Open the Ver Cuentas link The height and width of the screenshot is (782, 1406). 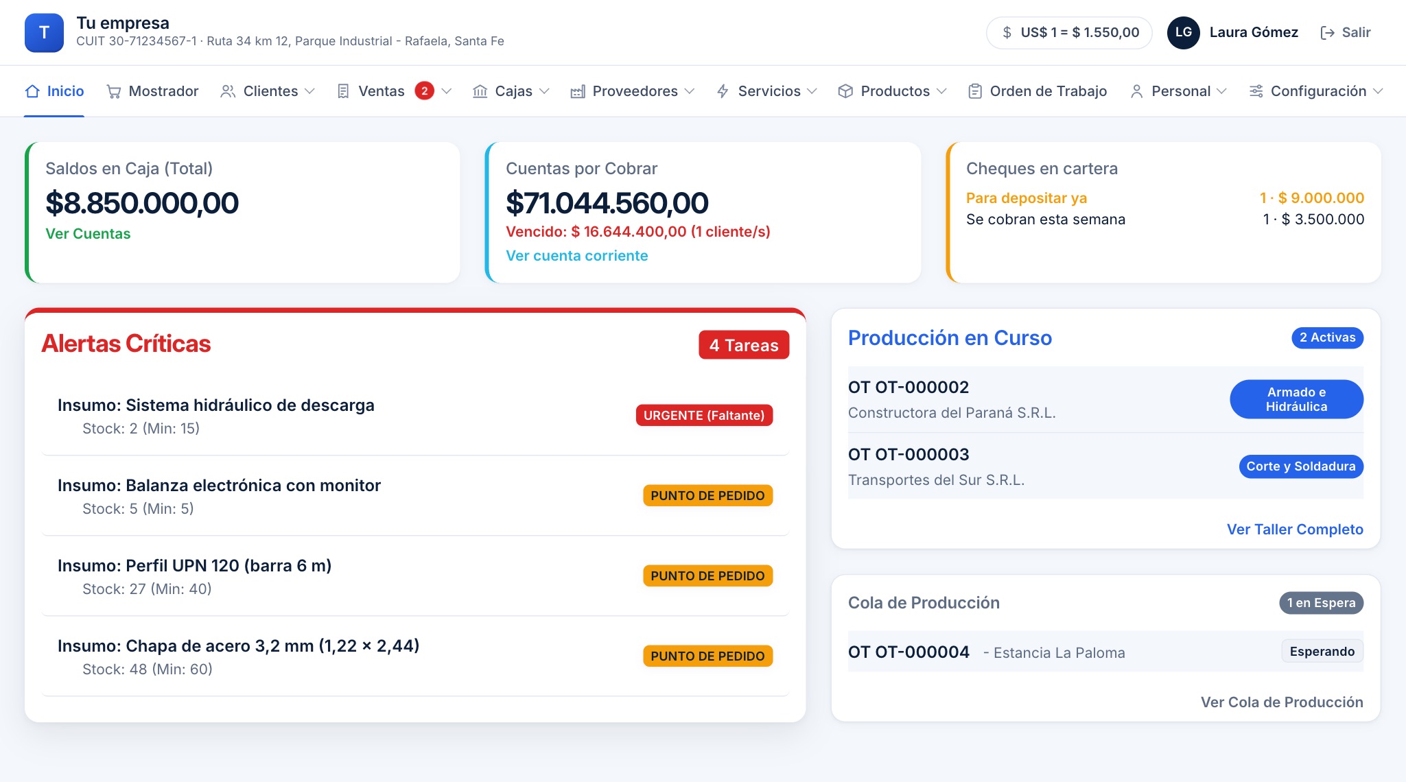pos(88,234)
